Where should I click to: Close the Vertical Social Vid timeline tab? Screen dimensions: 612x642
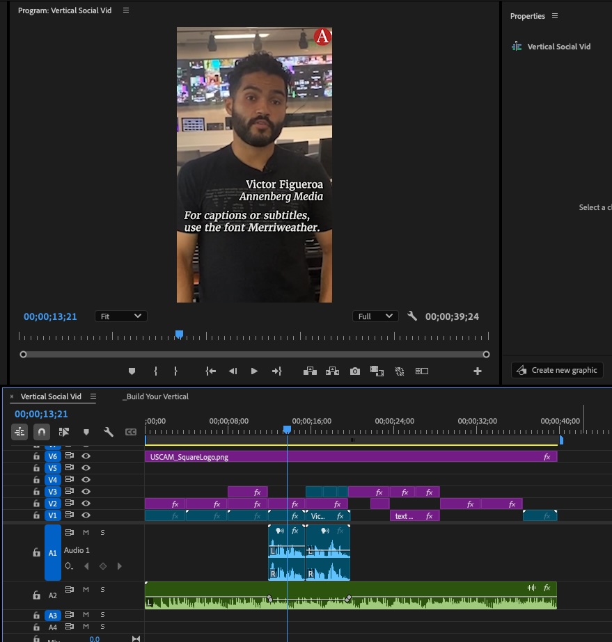[12, 396]
